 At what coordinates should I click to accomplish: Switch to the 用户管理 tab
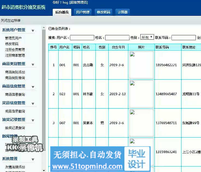pos(83,12)
